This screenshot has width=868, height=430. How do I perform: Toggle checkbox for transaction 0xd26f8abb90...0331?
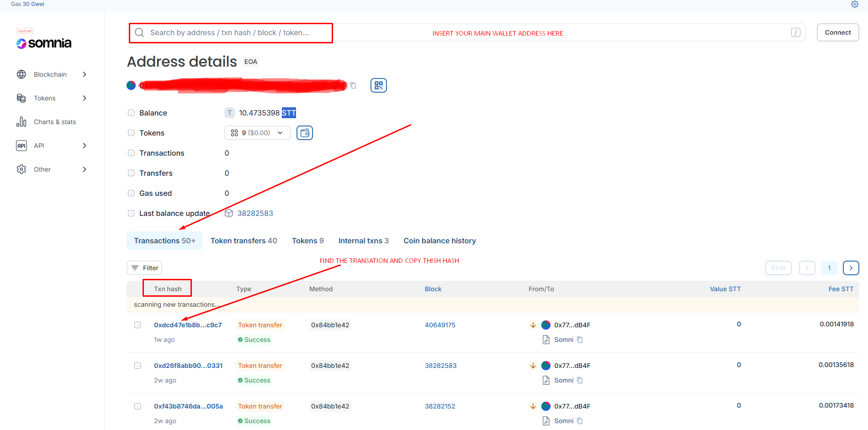coord(138,366)
